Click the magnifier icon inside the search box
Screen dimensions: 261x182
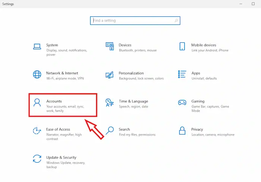[x=176, y=20]
